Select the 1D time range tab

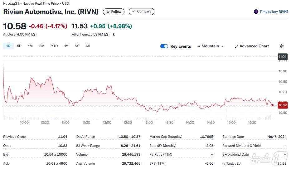(x=8, y=46)
